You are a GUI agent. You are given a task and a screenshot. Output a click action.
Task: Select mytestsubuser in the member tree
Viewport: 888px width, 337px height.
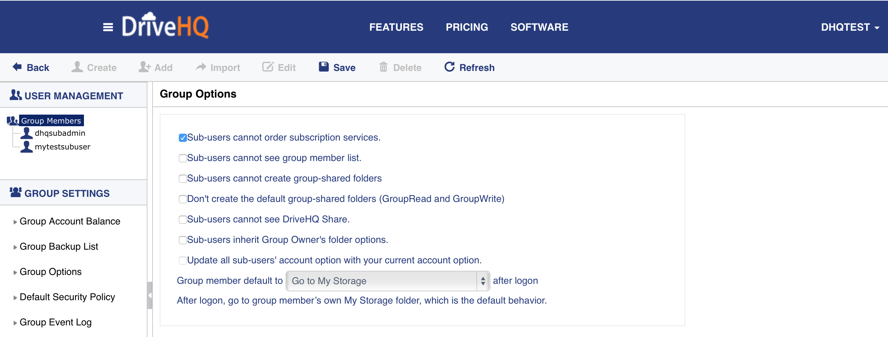[x=62, y=147]
